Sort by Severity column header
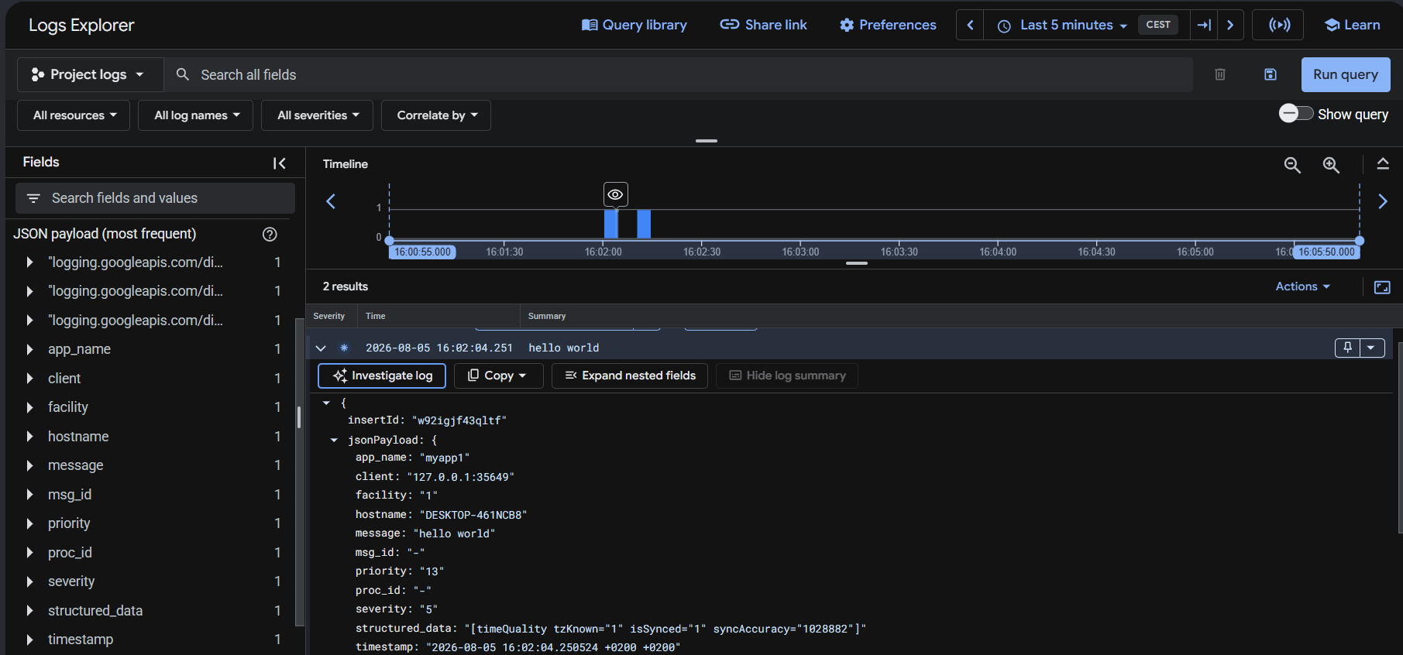Image resolution: width=1403 pixels, height=655 pixels. (329, 316)
